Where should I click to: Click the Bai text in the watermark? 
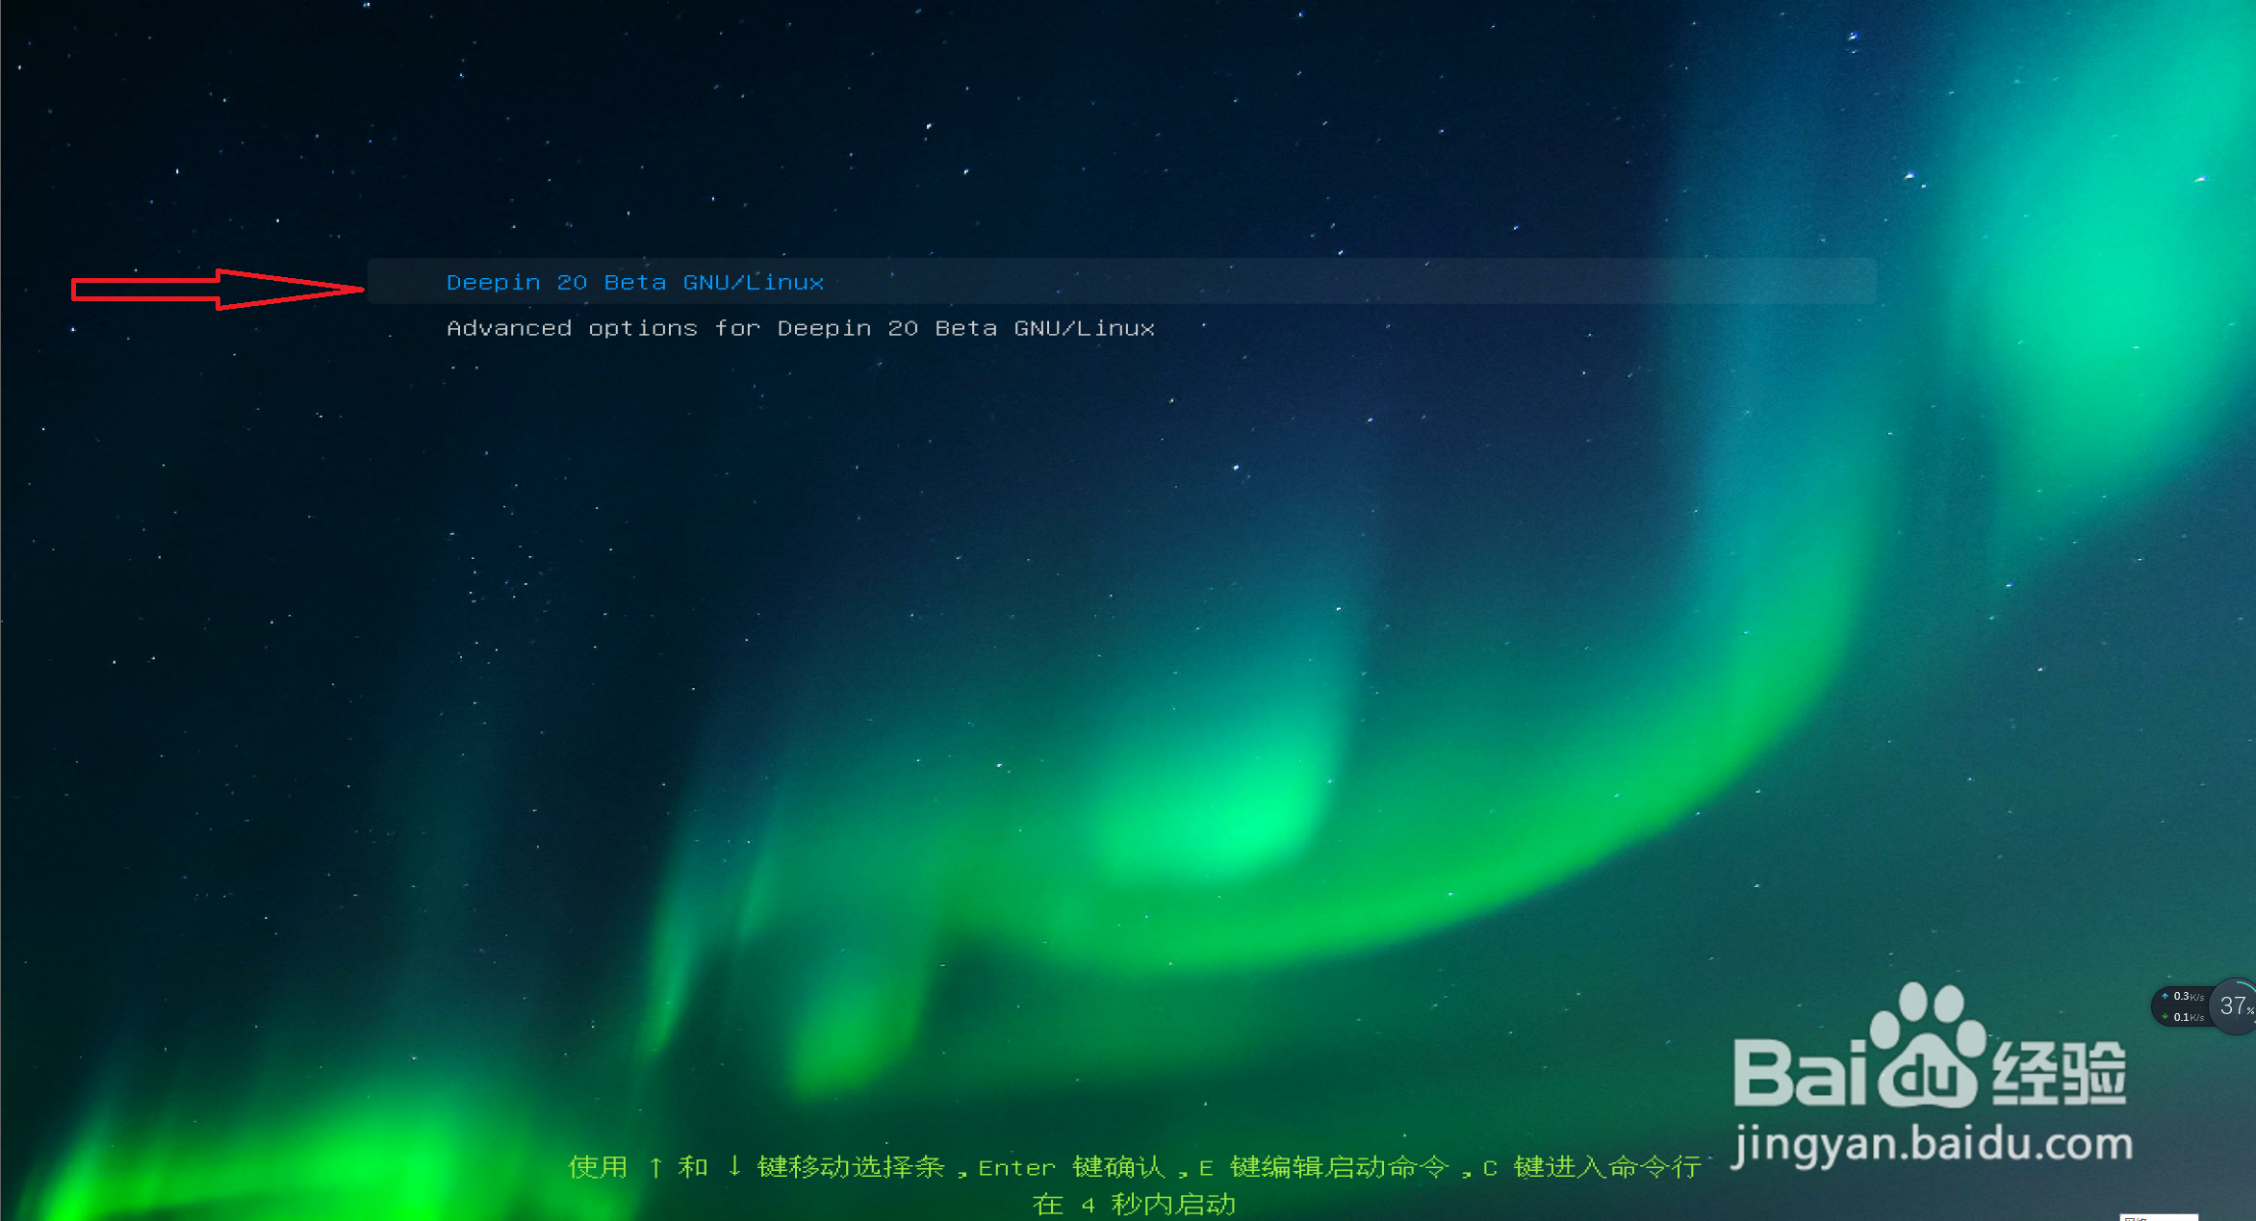tap(1799, 1073)
